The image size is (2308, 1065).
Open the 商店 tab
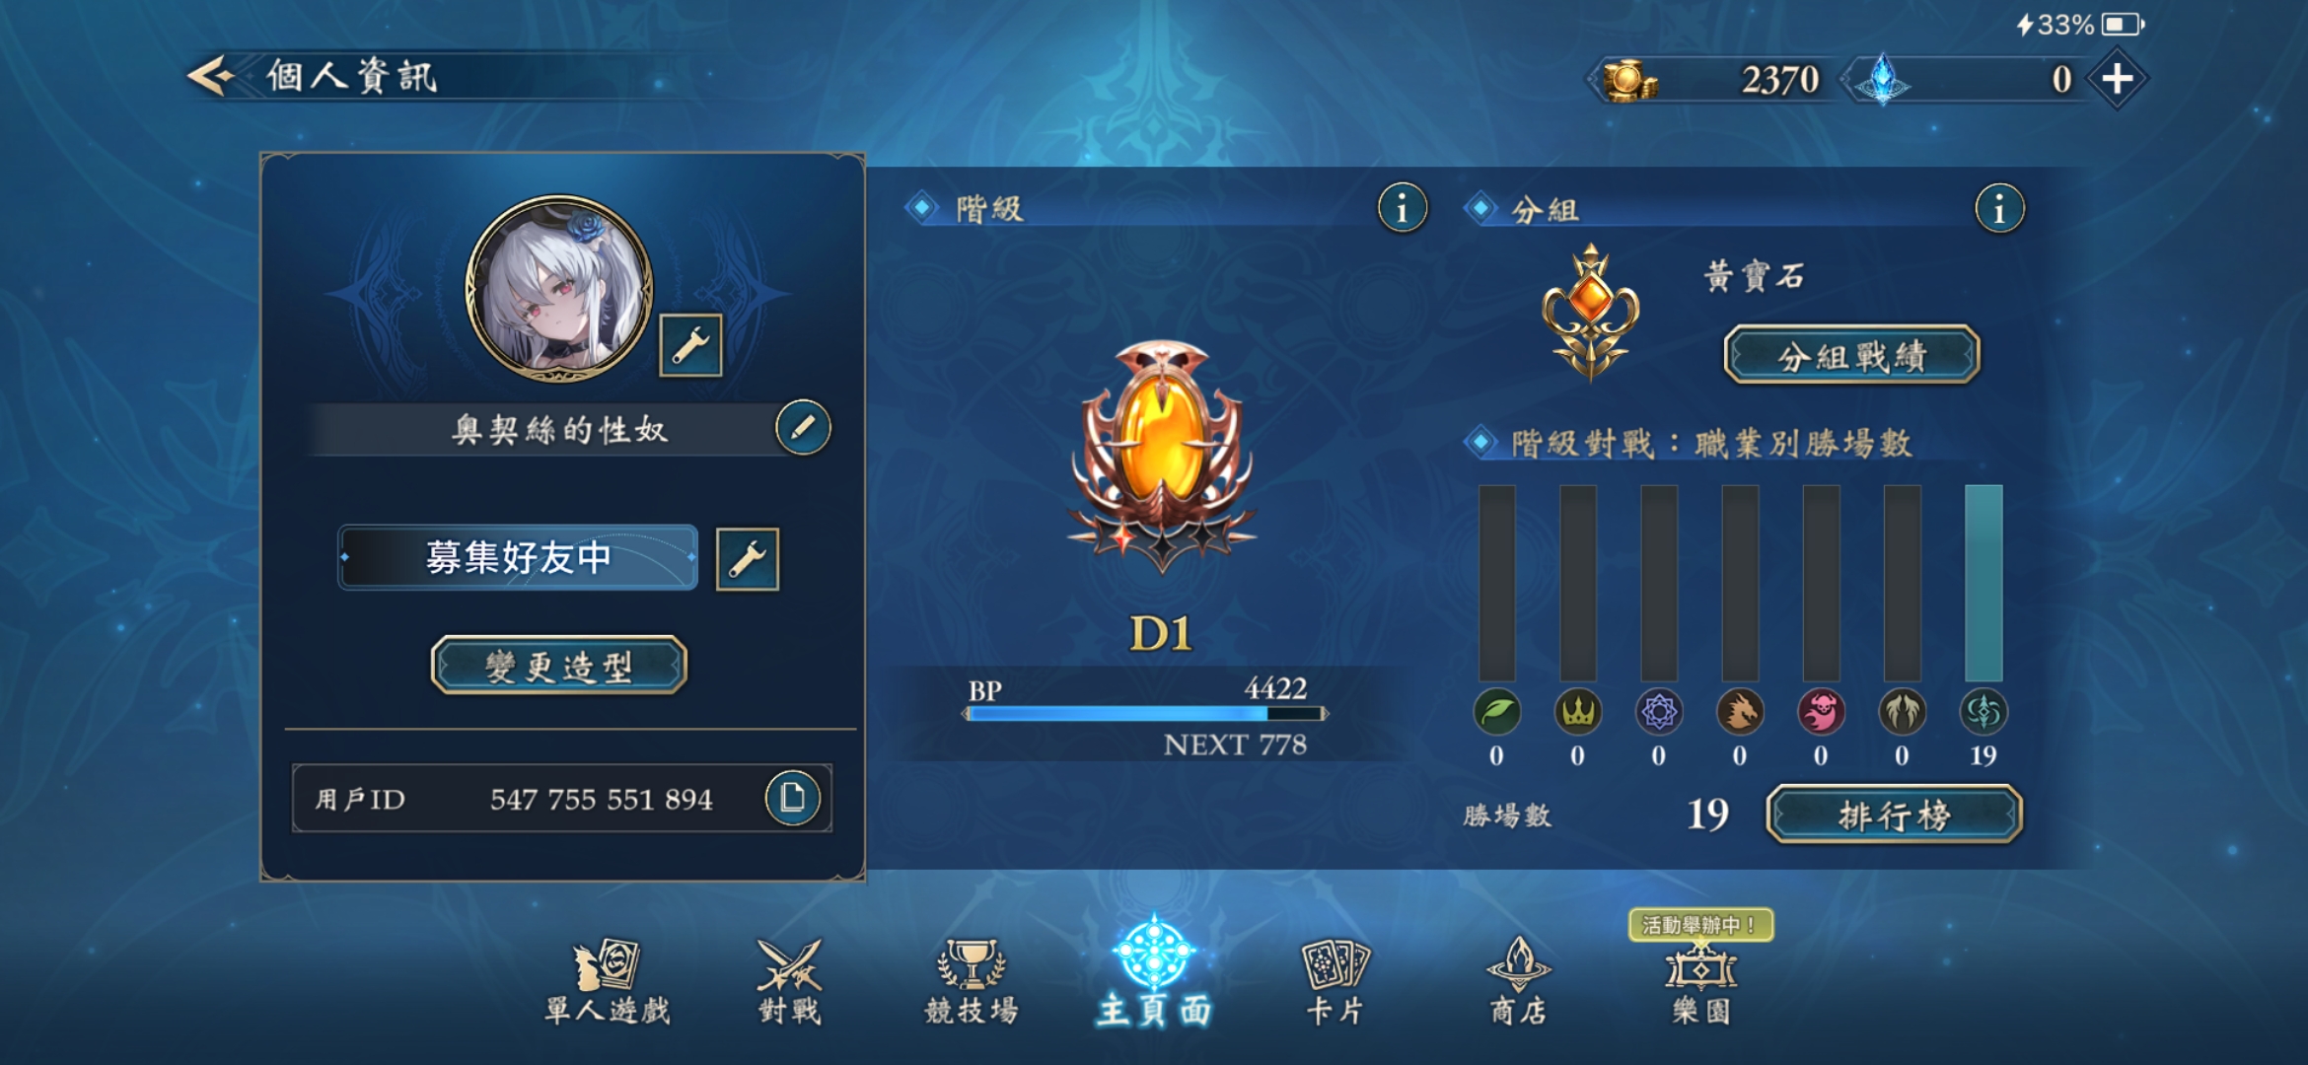1519,982
